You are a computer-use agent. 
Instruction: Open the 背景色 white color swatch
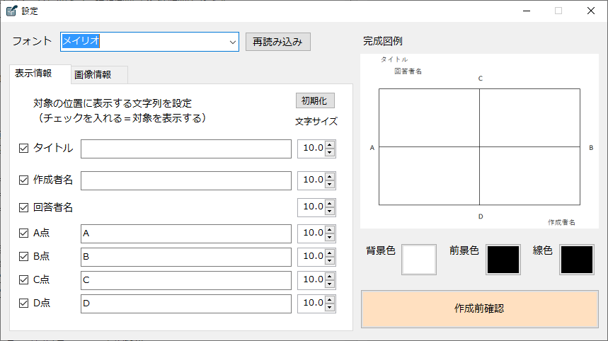pos(419,260)
